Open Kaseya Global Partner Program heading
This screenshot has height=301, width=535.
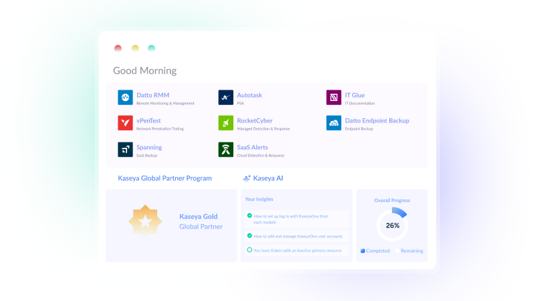coord(165,178)
